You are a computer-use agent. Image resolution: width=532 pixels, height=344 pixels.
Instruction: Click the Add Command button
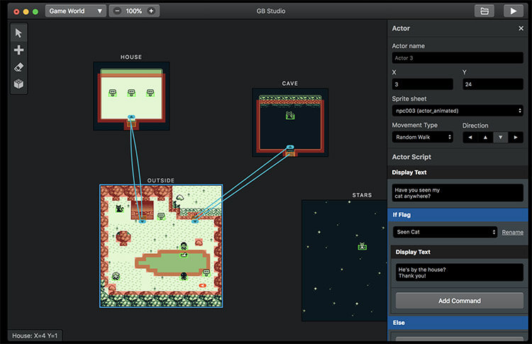coord(460,301)
